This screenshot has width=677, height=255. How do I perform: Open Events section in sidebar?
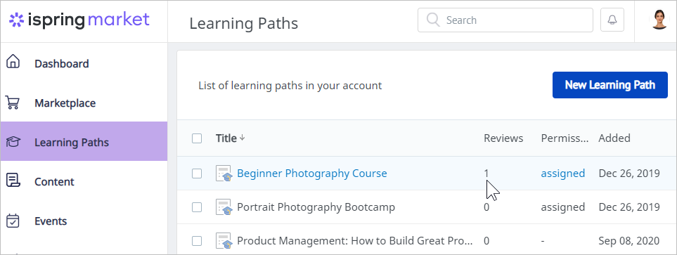[51, 221]
